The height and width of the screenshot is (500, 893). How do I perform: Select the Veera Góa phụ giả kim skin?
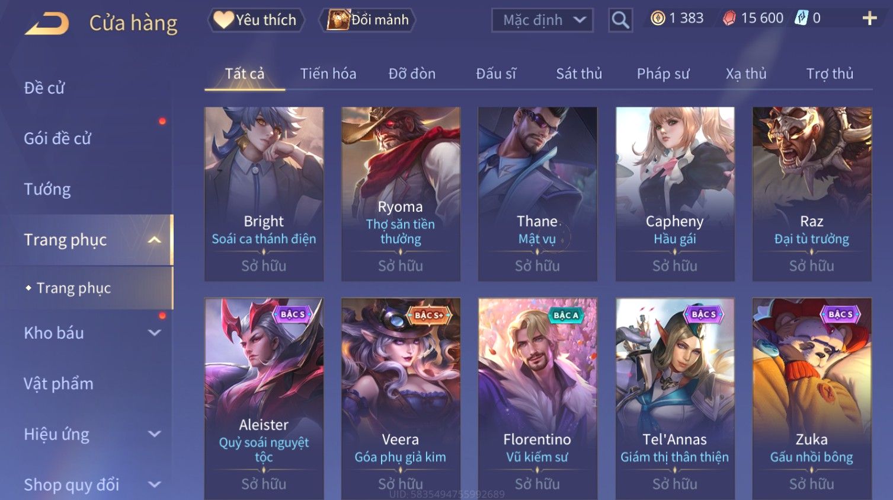click(x=401, y=399)
